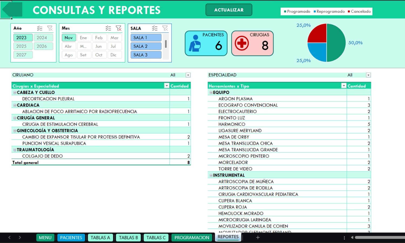The image size is (405, 243).
Task: Click the PACIENTES count card
Action: (206, 43)
